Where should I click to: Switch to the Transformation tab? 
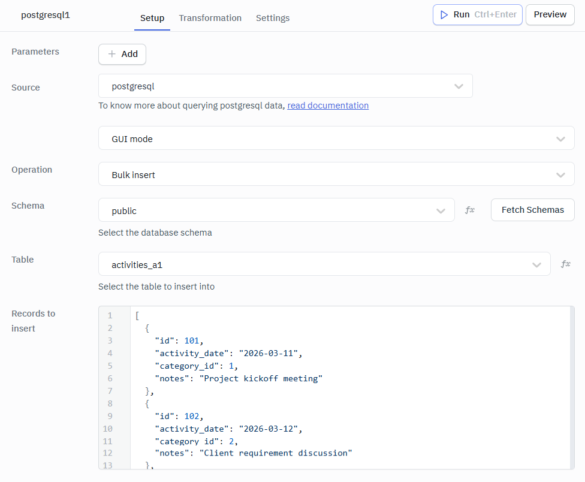tap(210, 18)
